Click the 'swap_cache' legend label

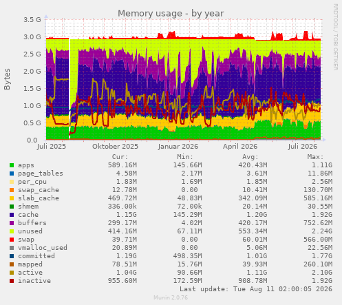[x=39, y=190]
